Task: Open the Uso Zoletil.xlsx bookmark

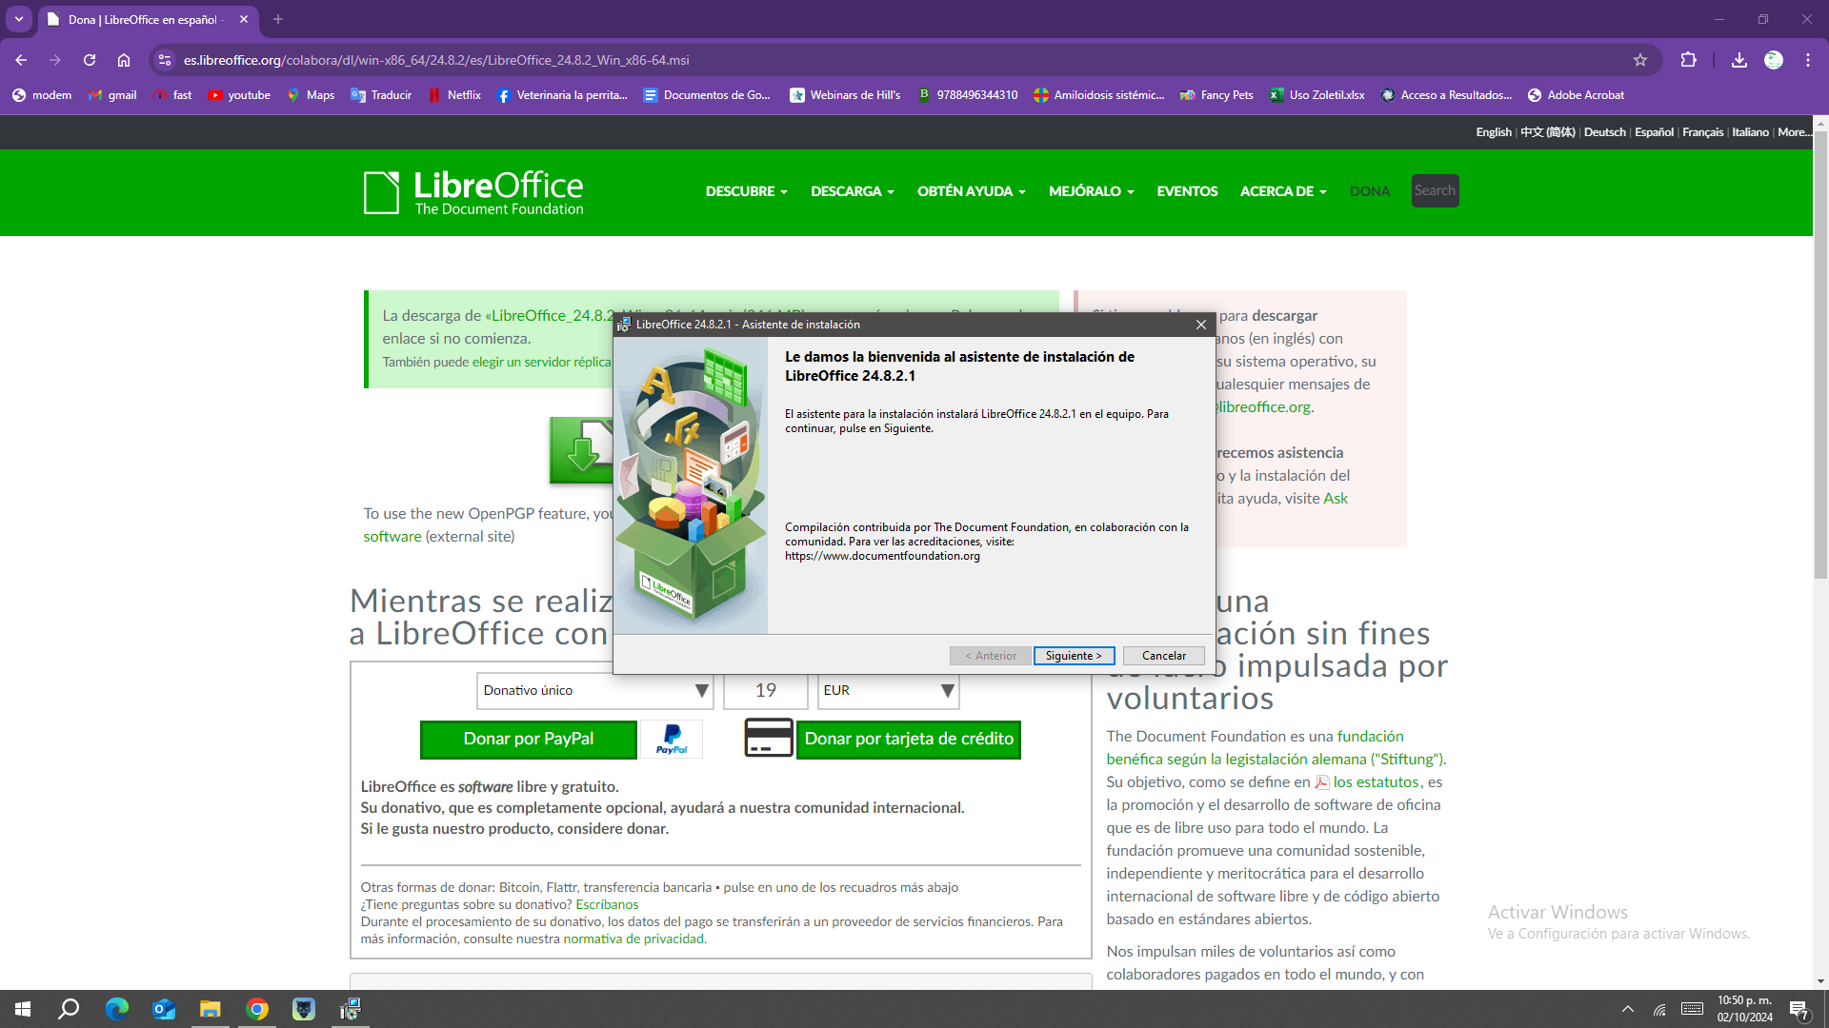Action: click(x=1316, y=95)
